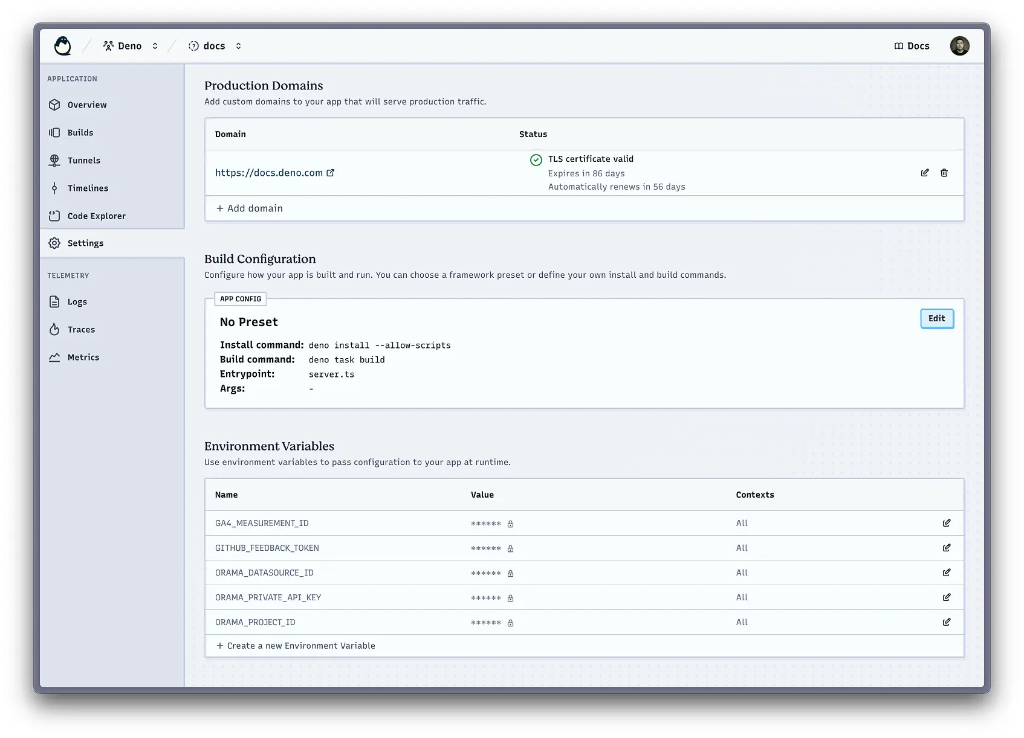Image resolution: width=1024 pixels, height=738 pixels.
Task: Click Edit in Build Configuration
Action: click(x=936, y=318)
